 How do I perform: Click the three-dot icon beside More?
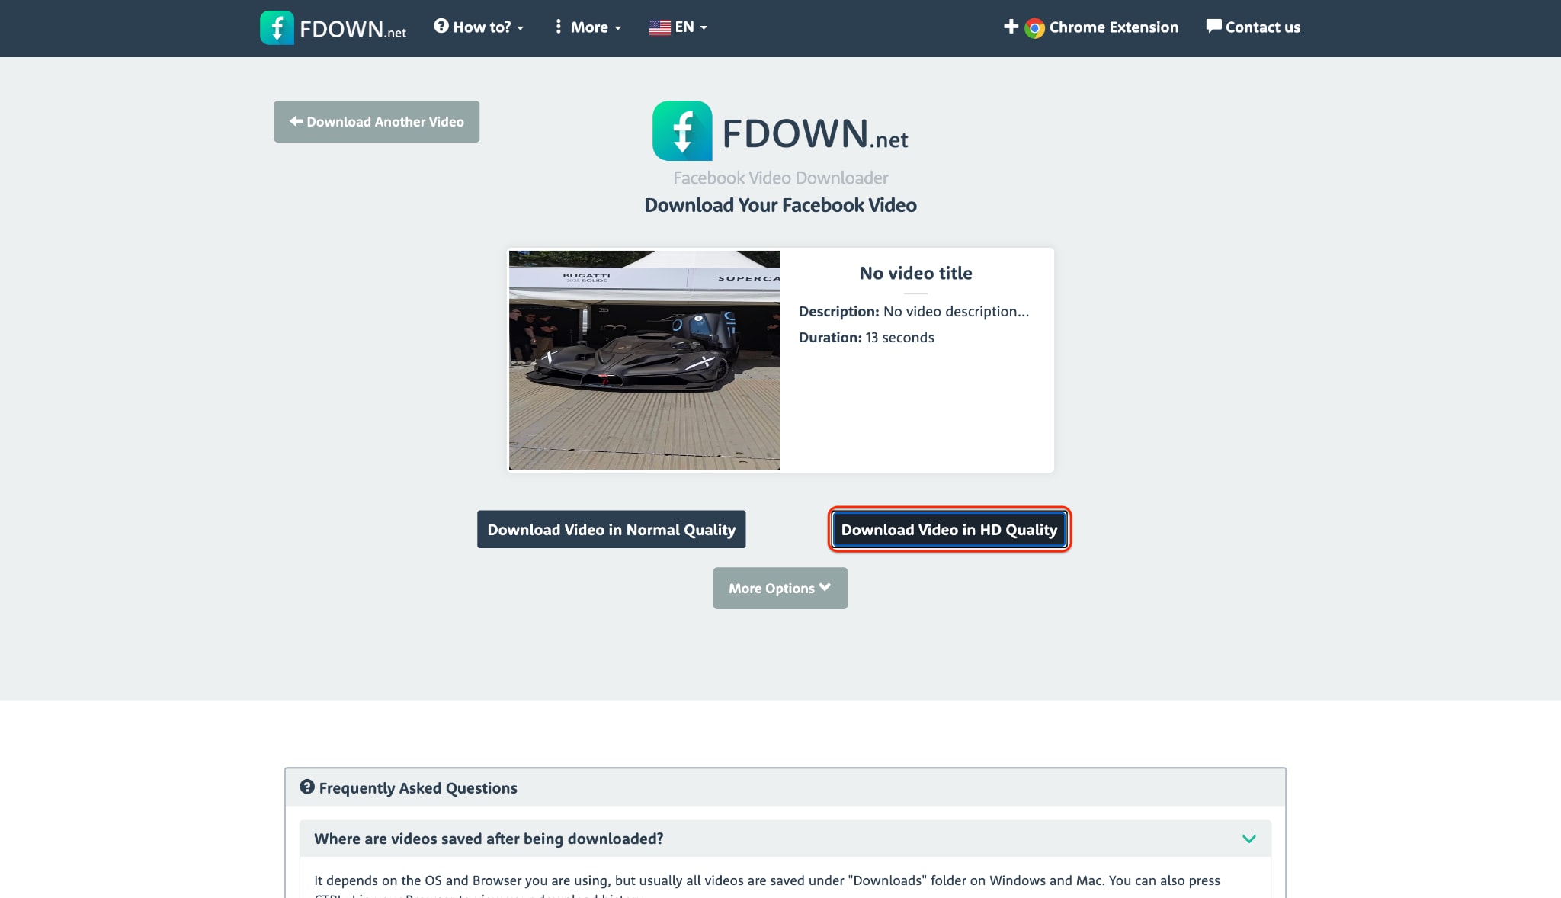tap(559, 27)
